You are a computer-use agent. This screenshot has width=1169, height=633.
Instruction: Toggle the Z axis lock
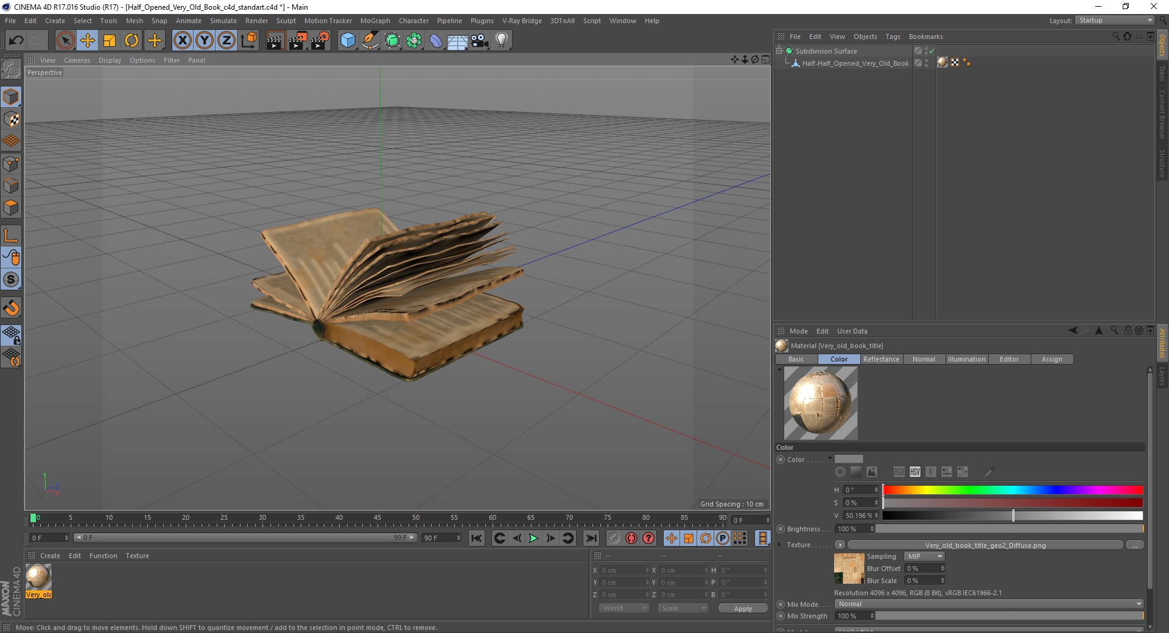[226, 41]
